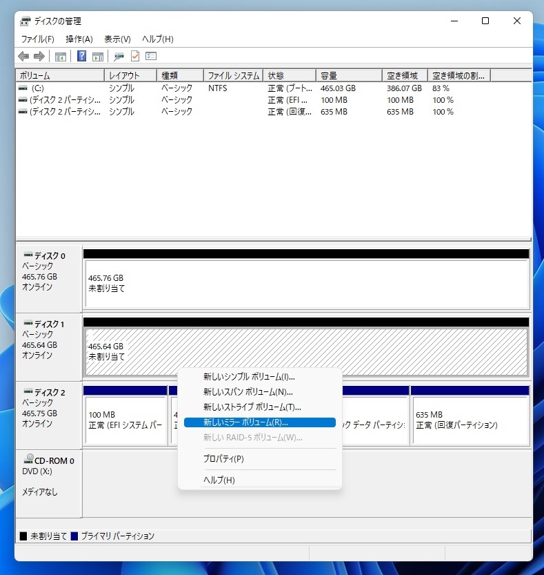Choose 新しいストライプ ボリューム(T)... from context menu
The image size is (544, 575).
(x=260, y=407)
